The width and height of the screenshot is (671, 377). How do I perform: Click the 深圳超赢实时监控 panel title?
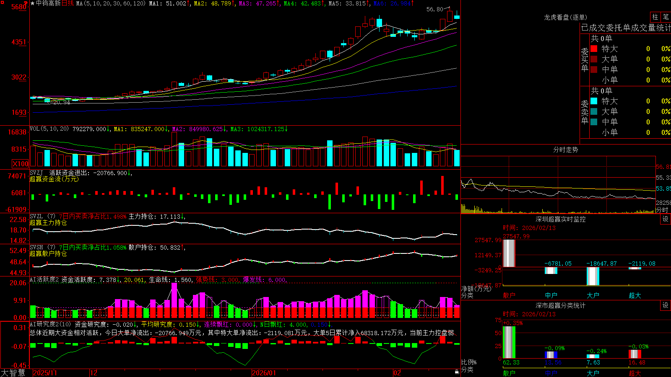pyautogui.click(x=561, y=219)
